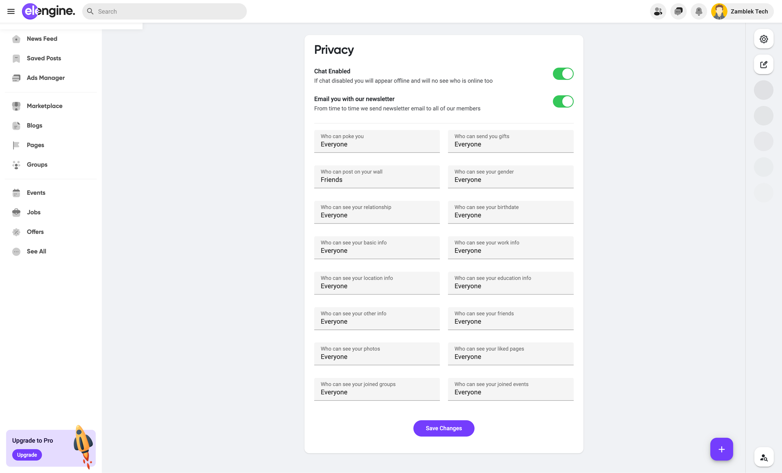
Task: Expand 'Who can post on your wall'
Action: 377,177
